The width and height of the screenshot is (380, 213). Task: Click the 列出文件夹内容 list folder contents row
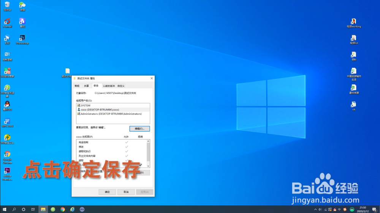111,156
